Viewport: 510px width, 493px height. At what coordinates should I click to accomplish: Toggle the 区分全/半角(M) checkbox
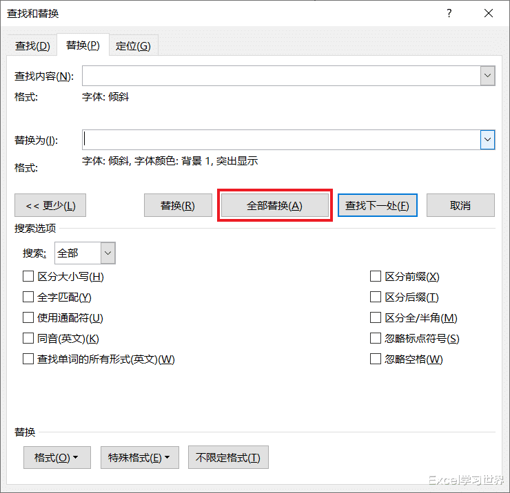coord(376,317)
